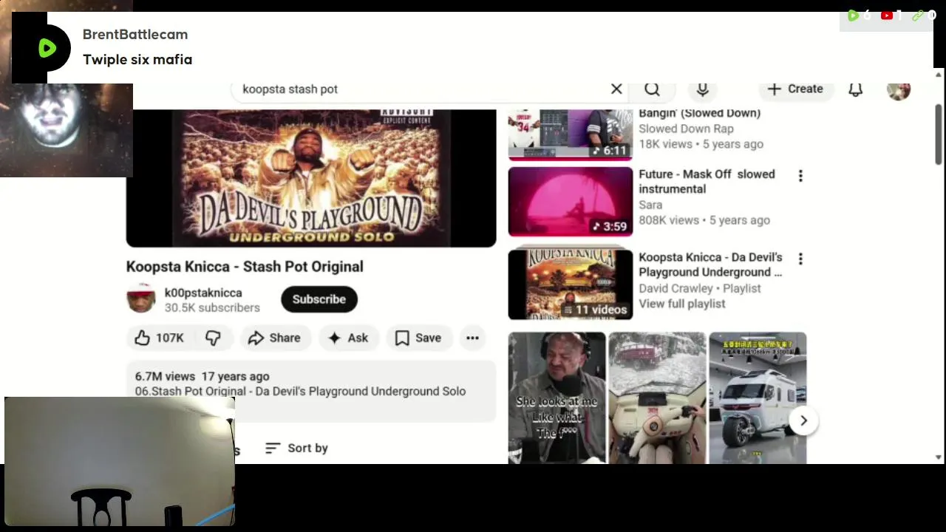Open options for Future - Mask Off video

(x=800, y=176)
